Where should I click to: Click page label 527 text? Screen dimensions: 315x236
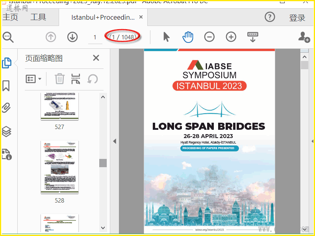click(x=59, y=127)
